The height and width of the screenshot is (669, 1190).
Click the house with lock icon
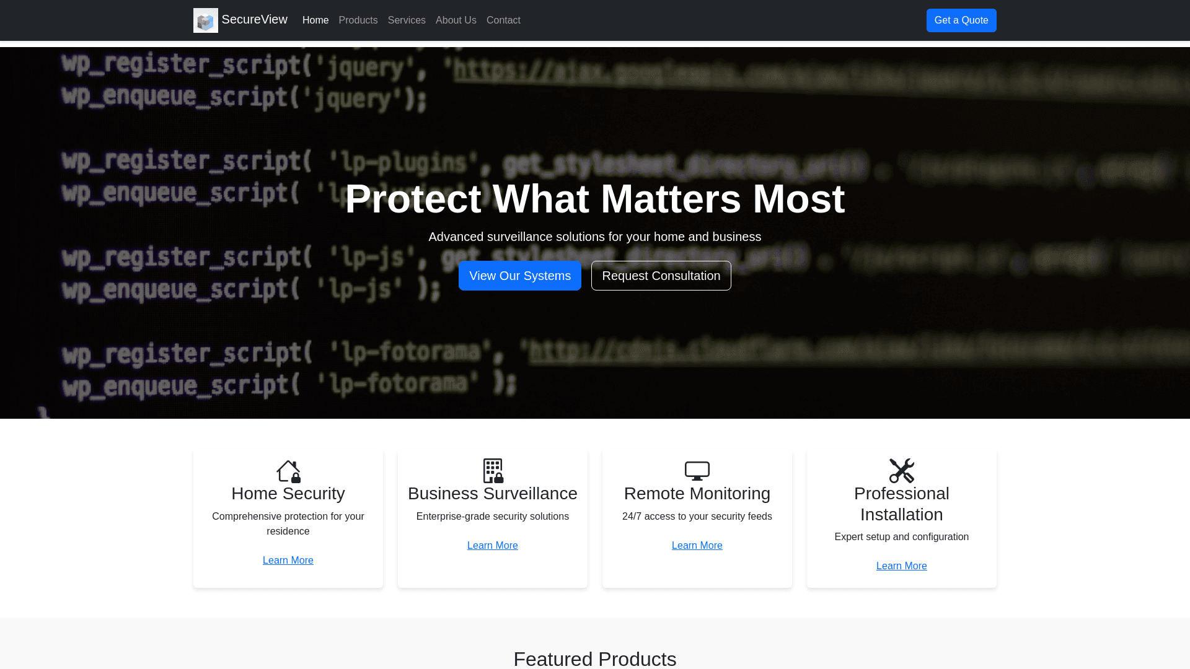(x=288, y=471)
